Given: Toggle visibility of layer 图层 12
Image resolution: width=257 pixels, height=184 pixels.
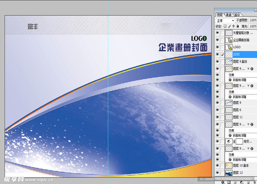Looking at the screenshot, I should (217, 173).
